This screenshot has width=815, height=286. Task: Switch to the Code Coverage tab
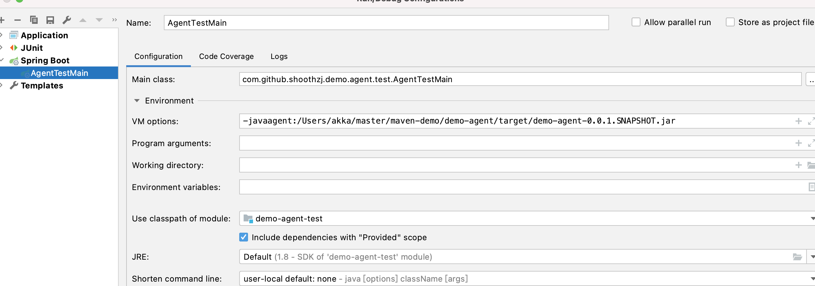(226, 56)
